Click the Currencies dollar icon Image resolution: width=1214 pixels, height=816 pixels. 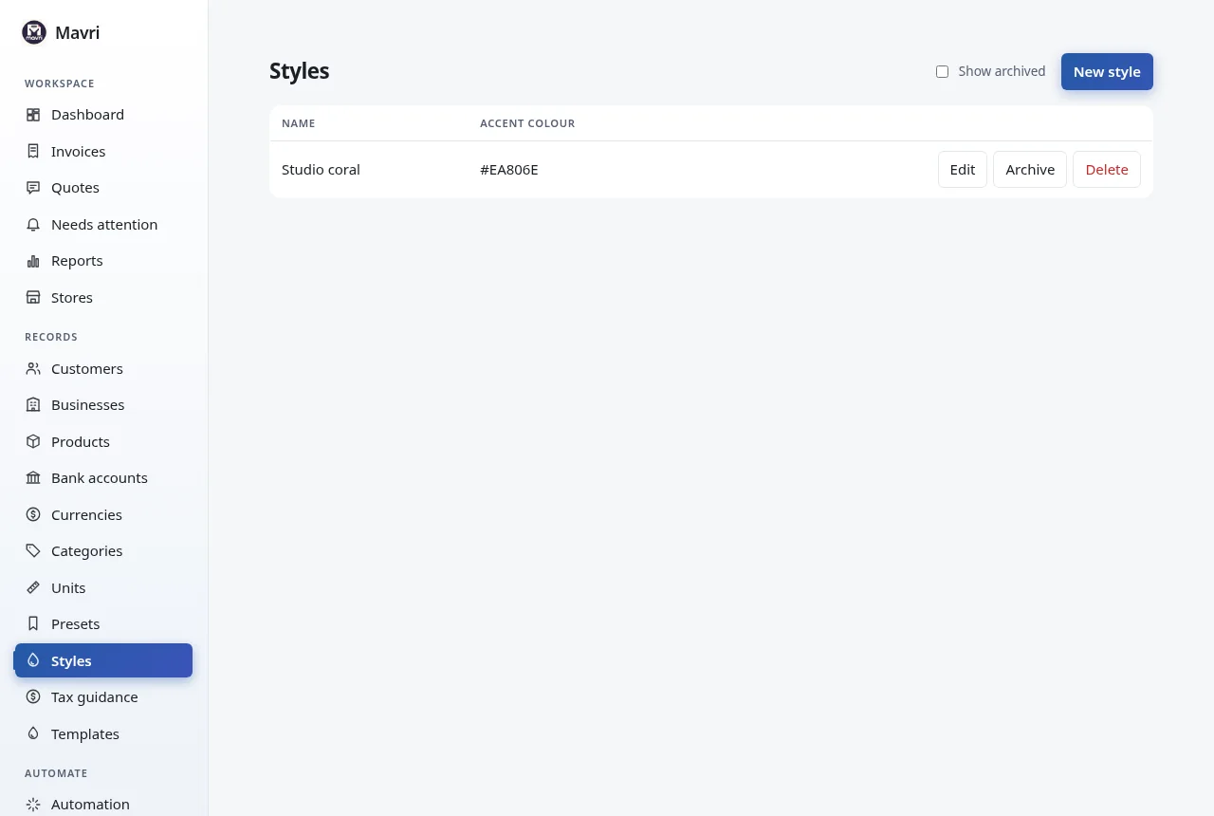(33, 515)
